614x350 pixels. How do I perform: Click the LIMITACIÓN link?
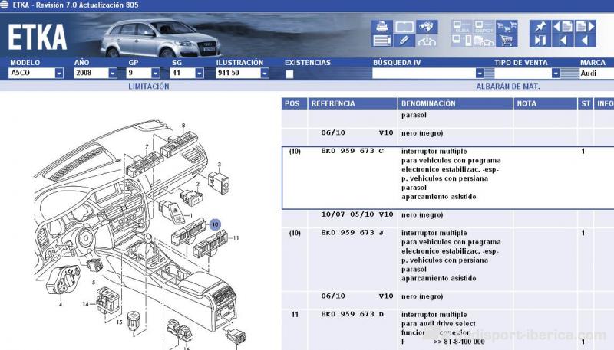(x=149, y=87)
